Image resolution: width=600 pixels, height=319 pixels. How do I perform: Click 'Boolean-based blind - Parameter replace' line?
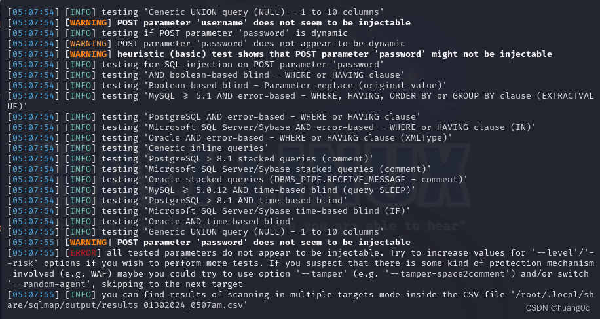[227, 85]
